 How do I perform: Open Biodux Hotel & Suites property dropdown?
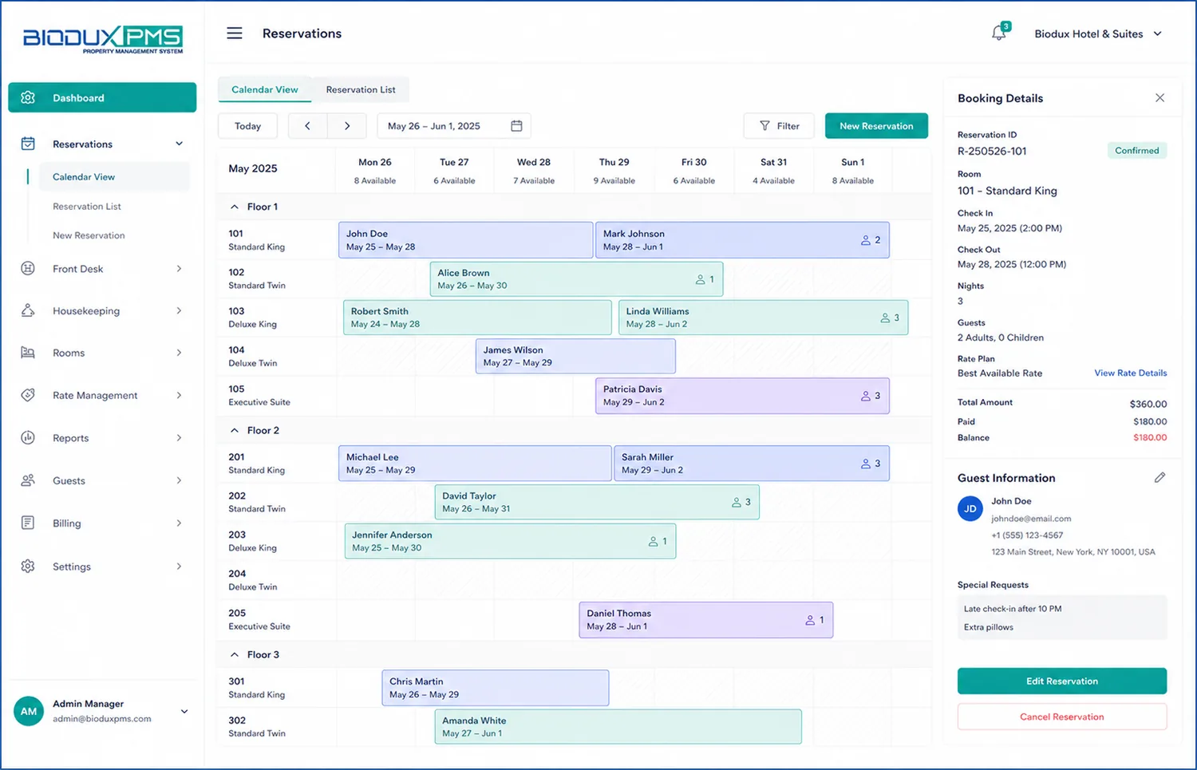1098,34
